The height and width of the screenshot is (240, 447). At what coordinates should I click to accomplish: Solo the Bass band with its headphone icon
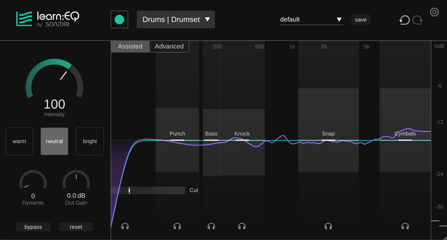click(211, 227)
